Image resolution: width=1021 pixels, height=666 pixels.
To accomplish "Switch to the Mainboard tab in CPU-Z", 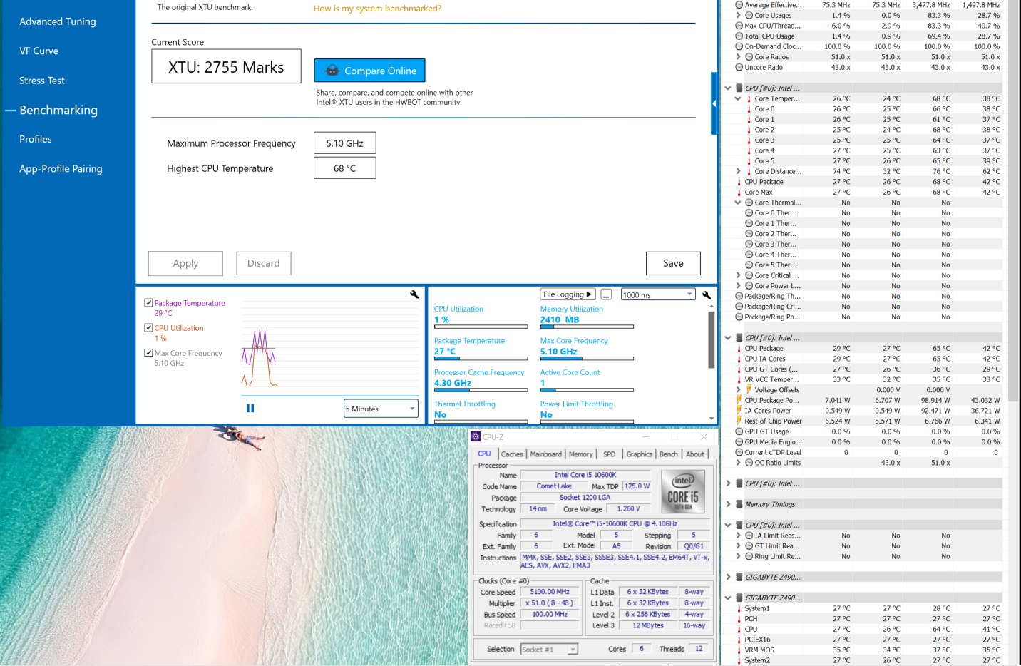I will tap(545, 454).
